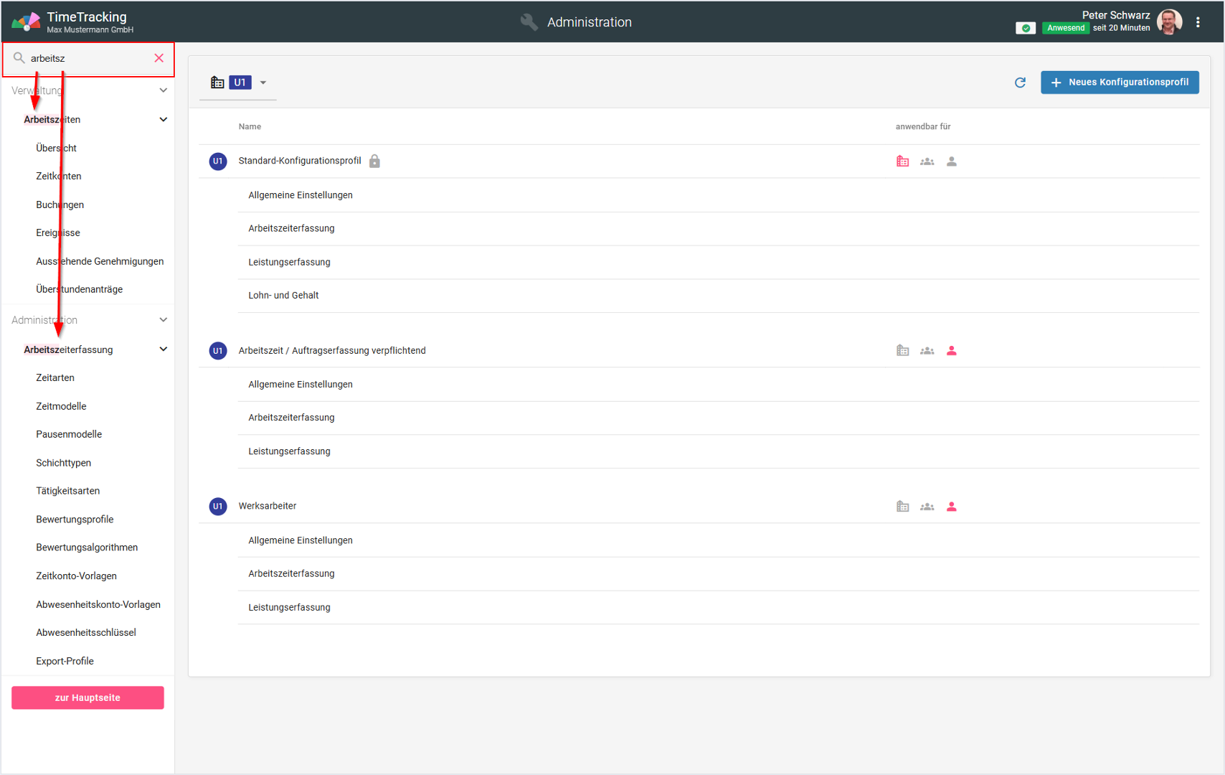Open Zeitmodelle in the sidebar
Image resolution: width=1225 pixels, height=775 pixels.
click(61, 406)
